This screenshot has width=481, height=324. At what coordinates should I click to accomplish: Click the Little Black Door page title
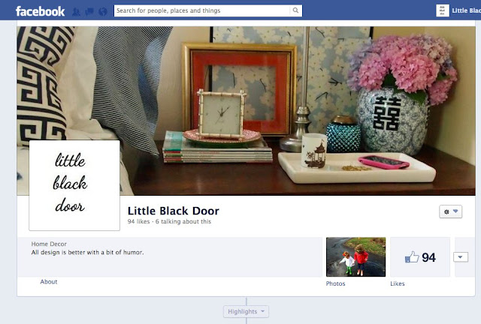pos(174,211)
